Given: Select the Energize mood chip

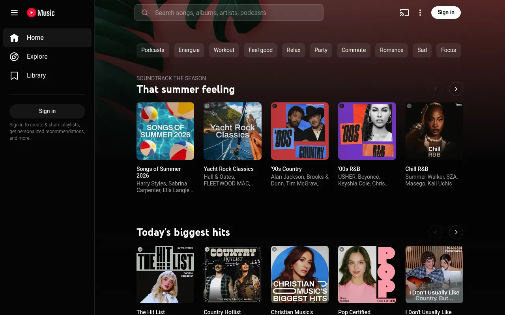Looking at the screenshot, I should (x=189, y=50).
